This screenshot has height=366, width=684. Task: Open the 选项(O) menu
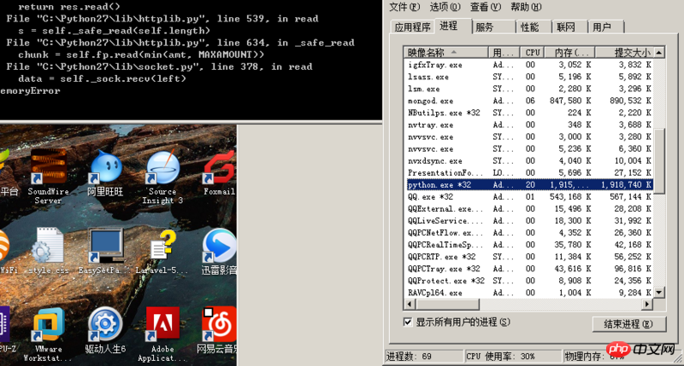pos(445,7)
